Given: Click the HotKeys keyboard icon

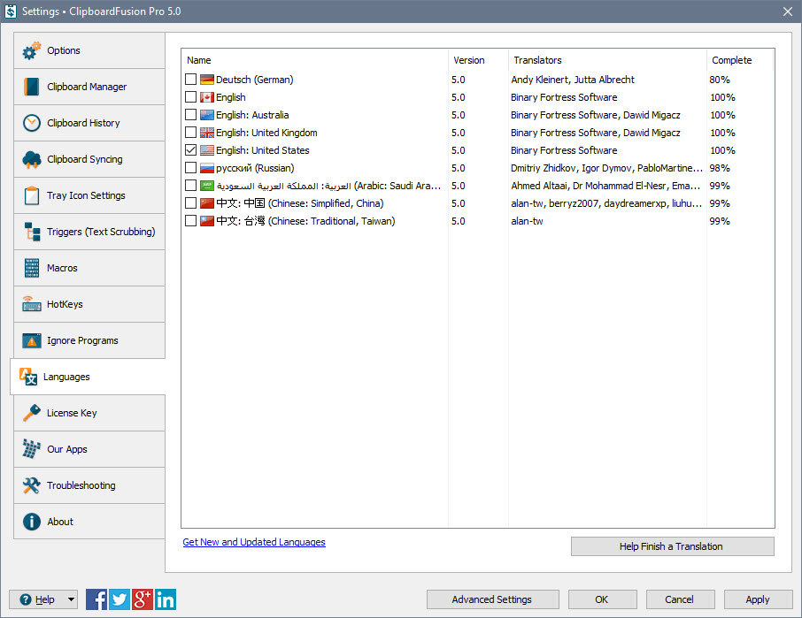Looking at the screenshot, I should [x=32, y=304].
